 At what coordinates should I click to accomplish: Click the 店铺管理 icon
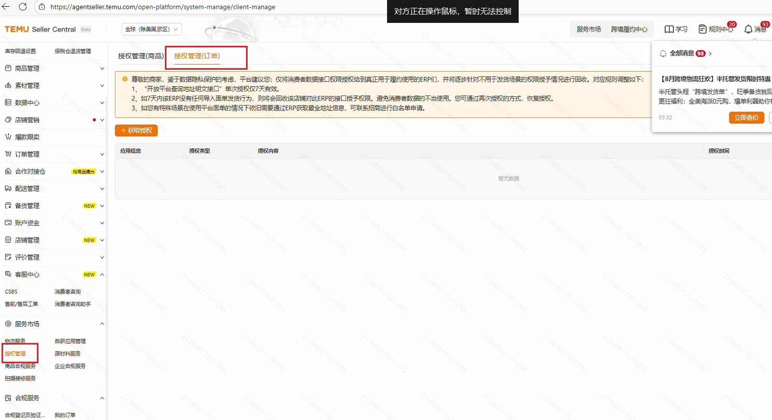pyautogui.click(x=8, y=240)
